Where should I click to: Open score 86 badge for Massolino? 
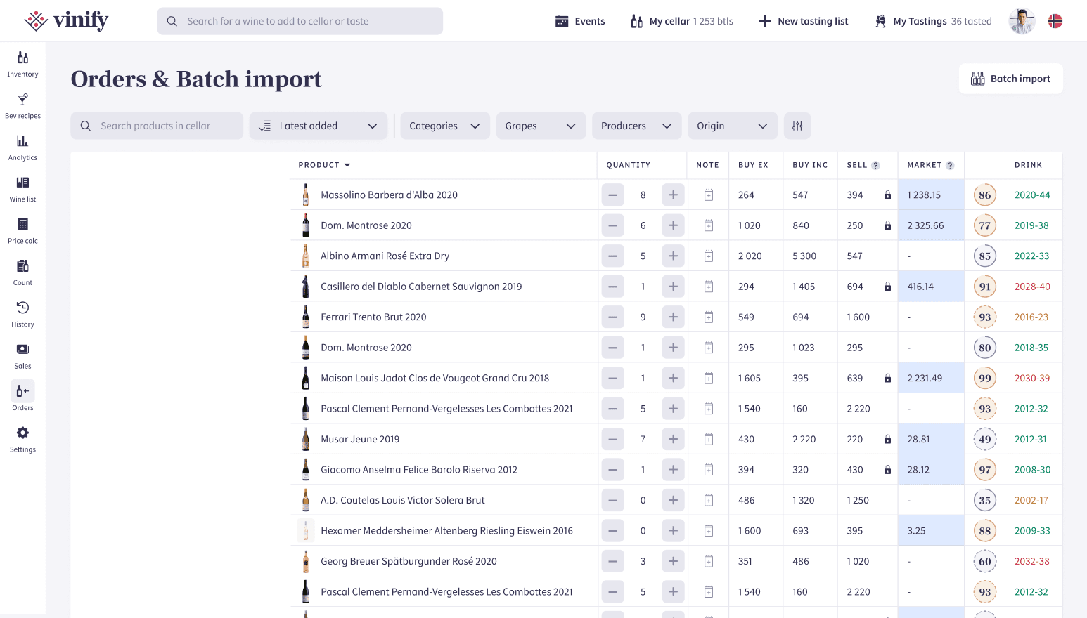(x=985, y=195)
